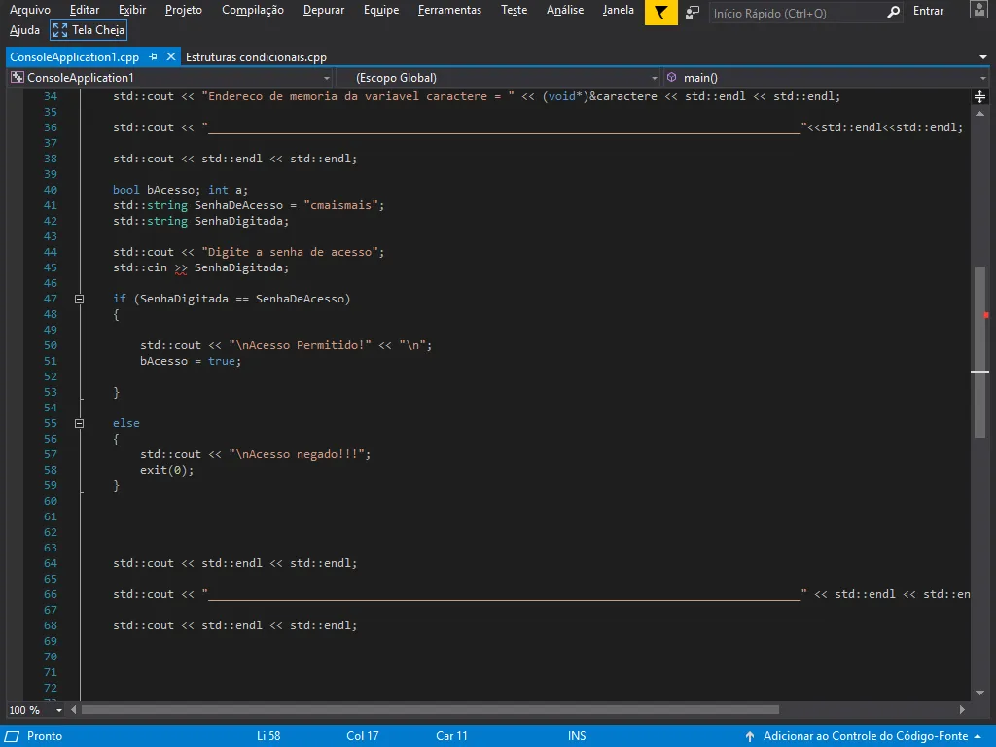
Task: Pin the ConsoleApplication1.cpp tab
Action: 154,57
